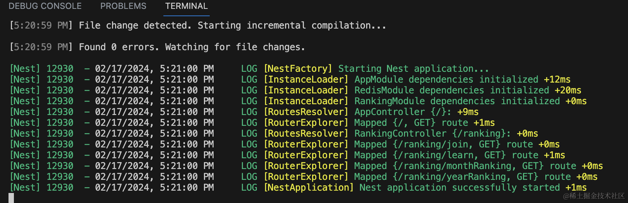The height and width of the screenshot is (203, 628).
Task: Click 'RedisModule dependencies initialized' log text
Action: (x=451, y=90)
